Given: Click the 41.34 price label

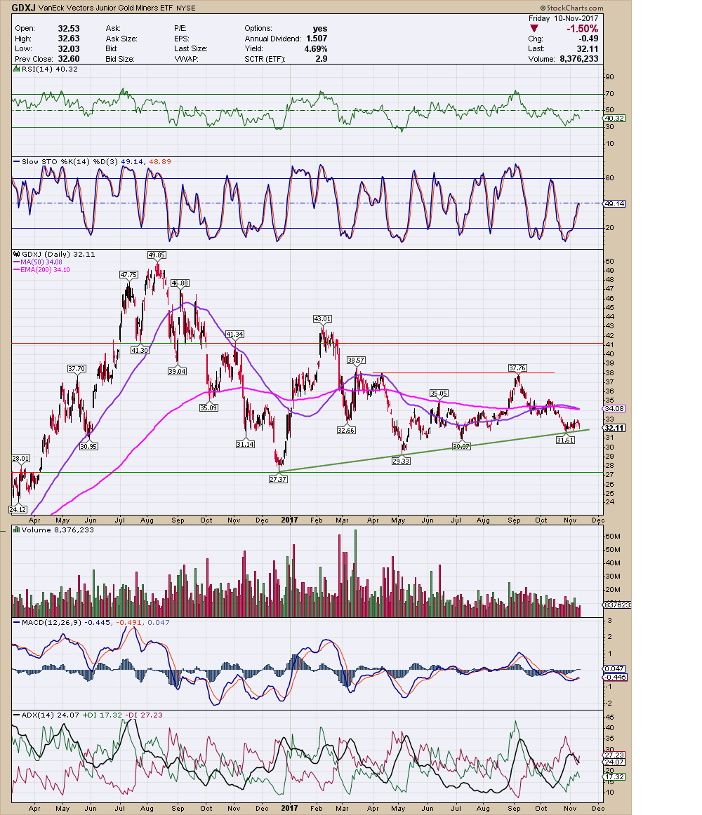Looking at the screenshot, I should [234, 335].
